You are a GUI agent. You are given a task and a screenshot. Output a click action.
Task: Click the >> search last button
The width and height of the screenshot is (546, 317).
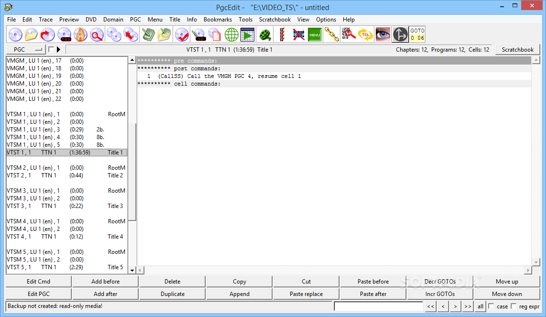[x=467, y=306]
